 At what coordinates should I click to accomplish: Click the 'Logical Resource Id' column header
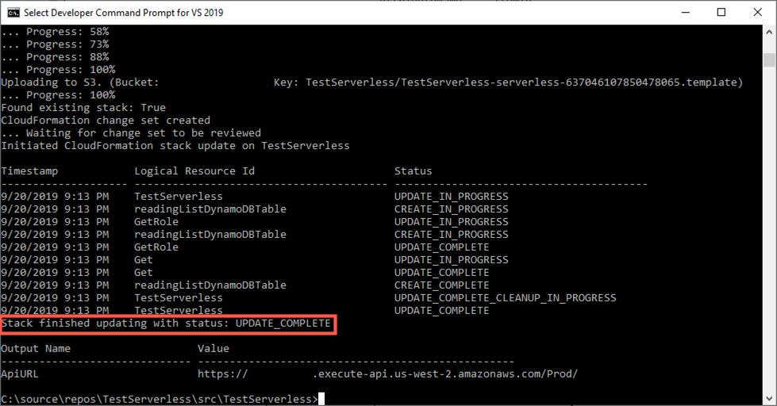point(194,171)
